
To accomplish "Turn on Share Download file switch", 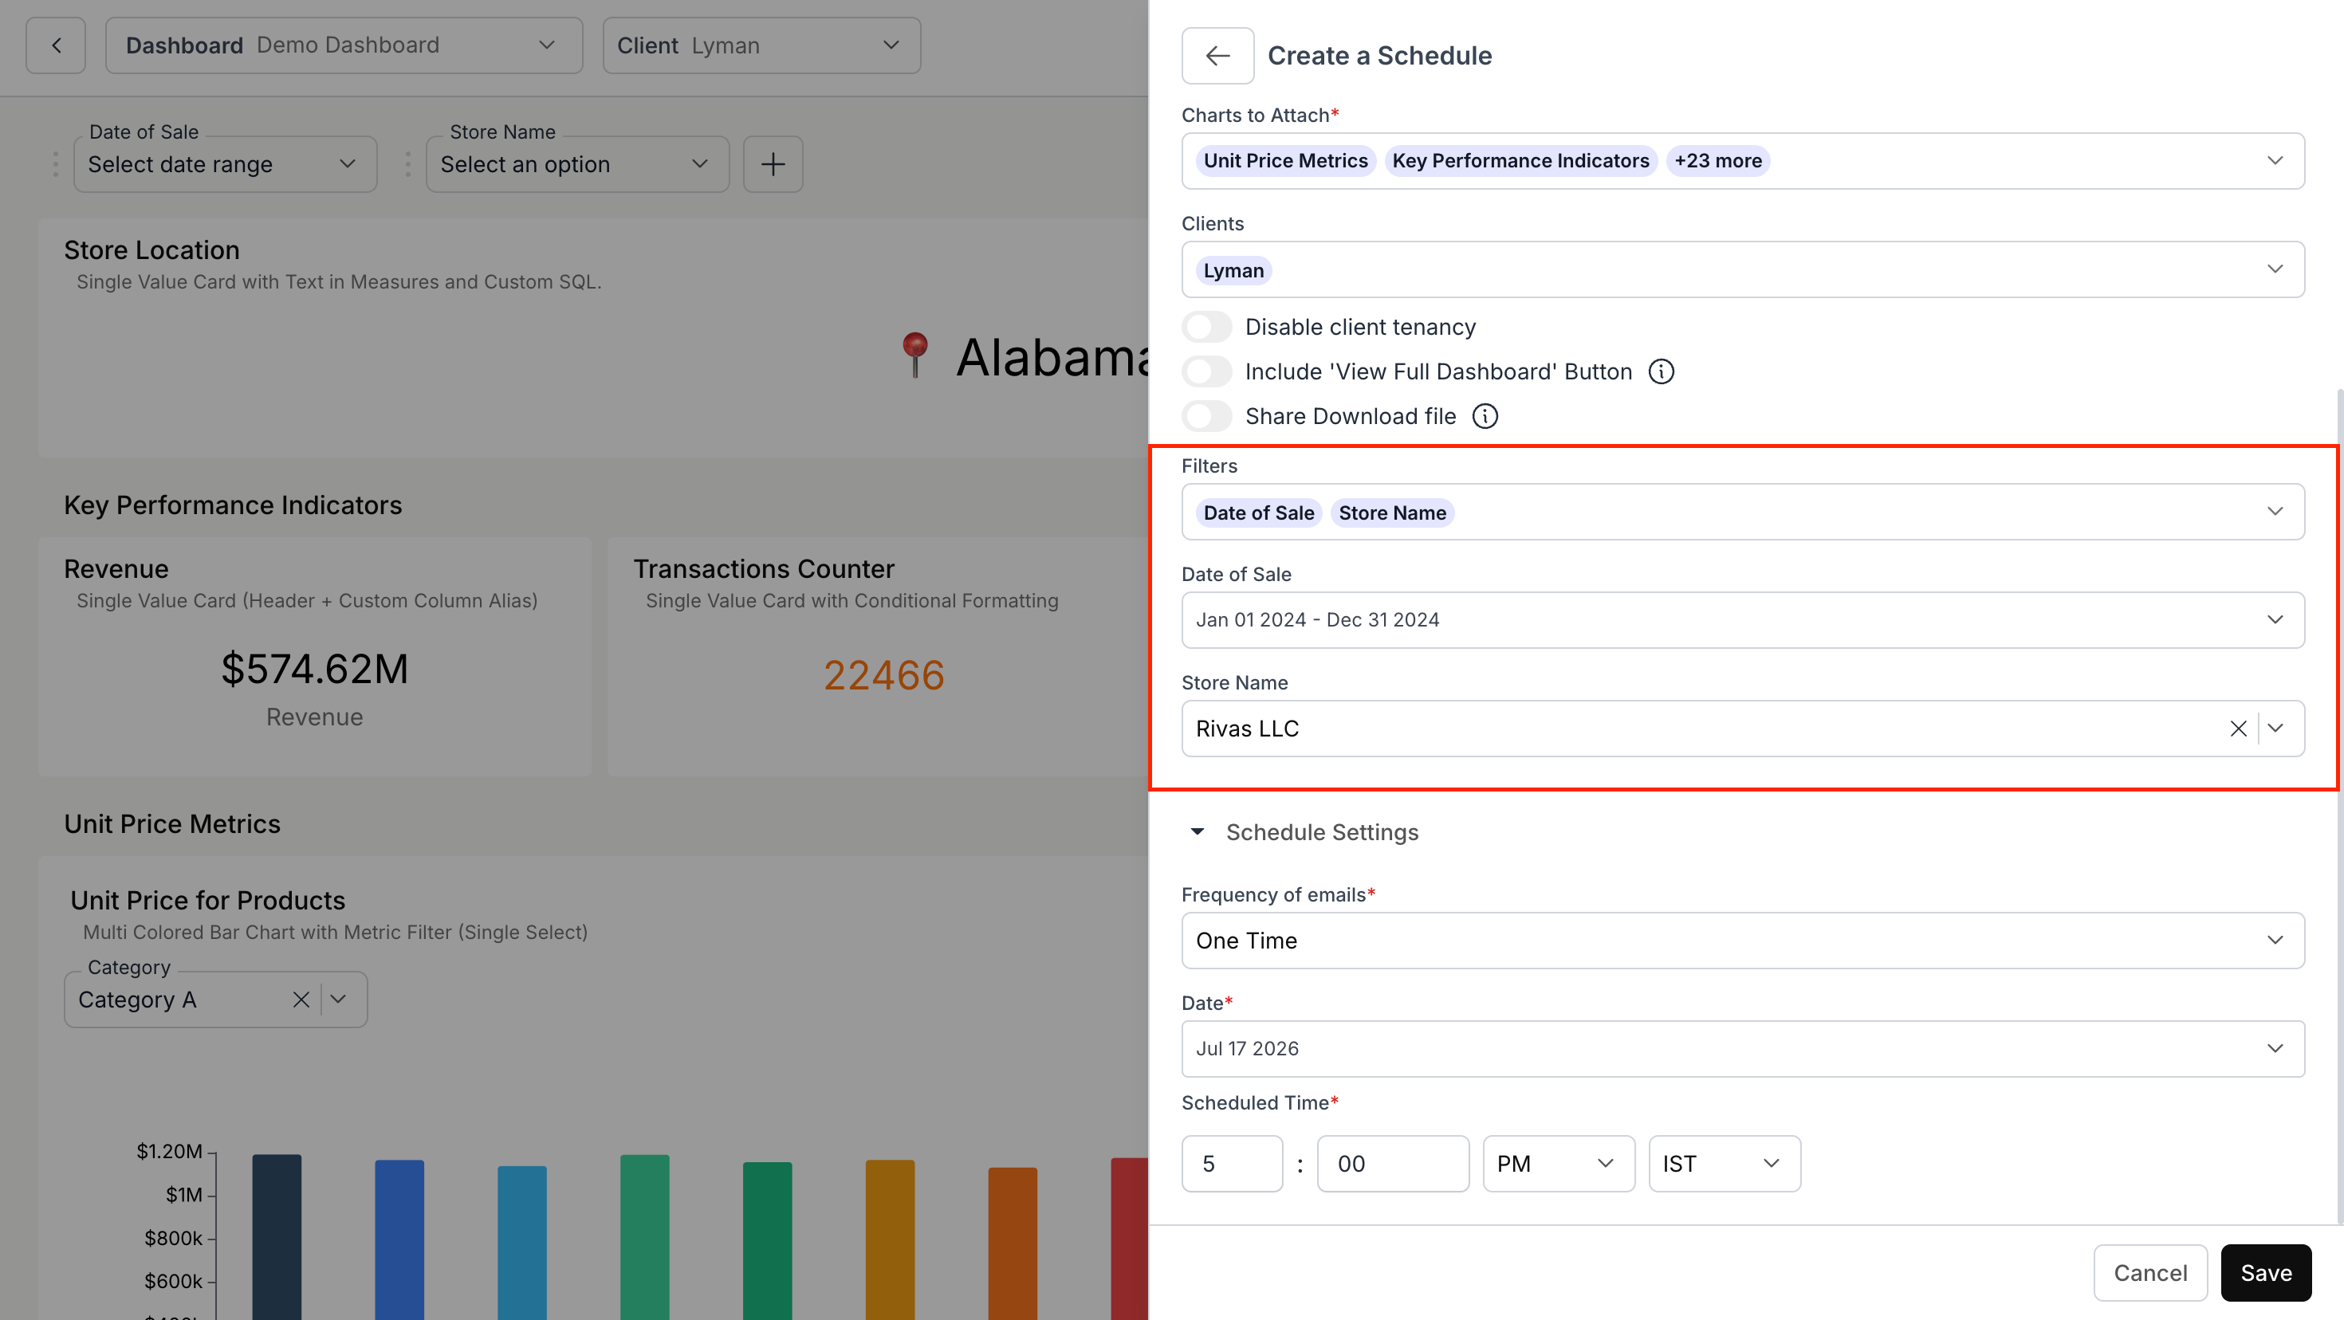I will coord(1206,416).
